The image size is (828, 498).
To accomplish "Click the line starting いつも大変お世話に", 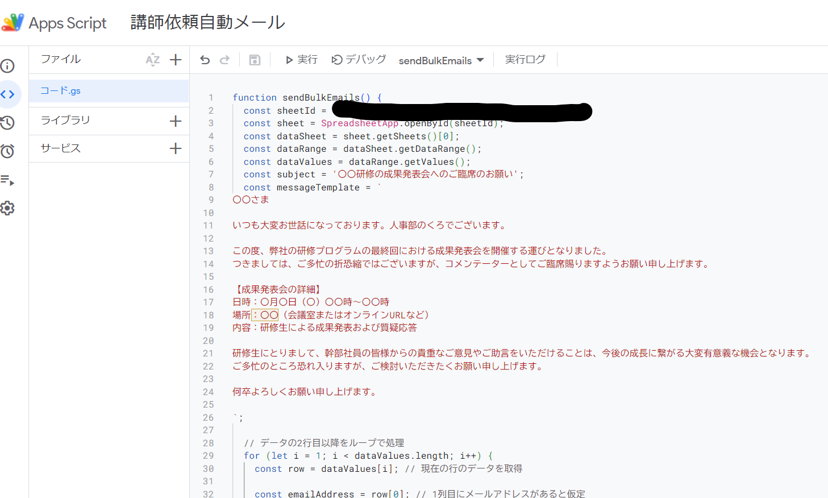I will 369,225.
